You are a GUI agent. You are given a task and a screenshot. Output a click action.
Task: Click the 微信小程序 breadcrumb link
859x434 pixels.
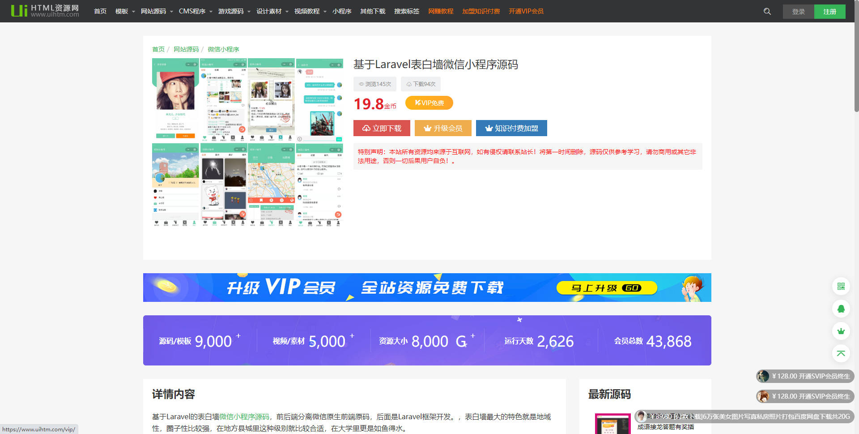pos(223,49)
